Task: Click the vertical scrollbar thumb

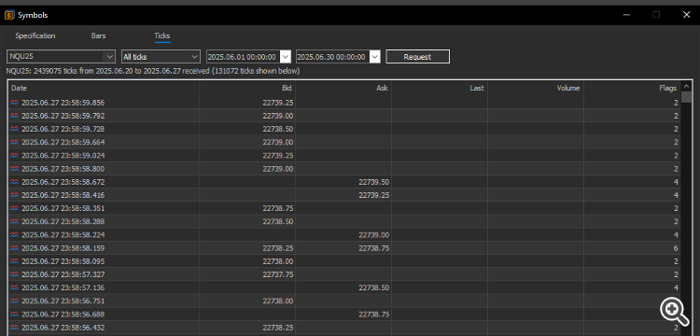Action: 686,97
